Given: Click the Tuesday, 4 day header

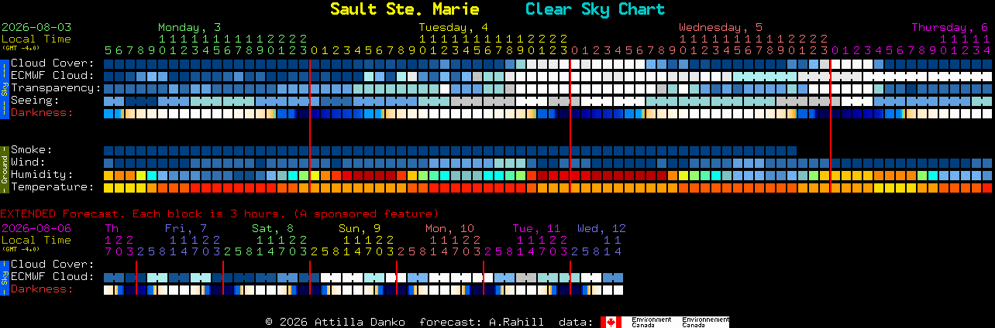Looking at the screenshot, I should (453, 27).
